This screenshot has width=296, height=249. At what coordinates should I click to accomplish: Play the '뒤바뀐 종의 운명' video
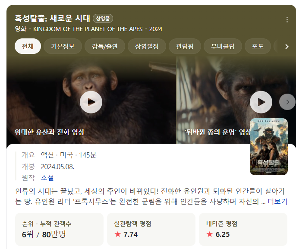click(261, 102)
